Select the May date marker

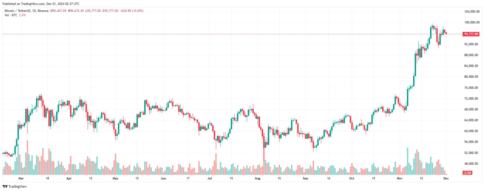115,178
